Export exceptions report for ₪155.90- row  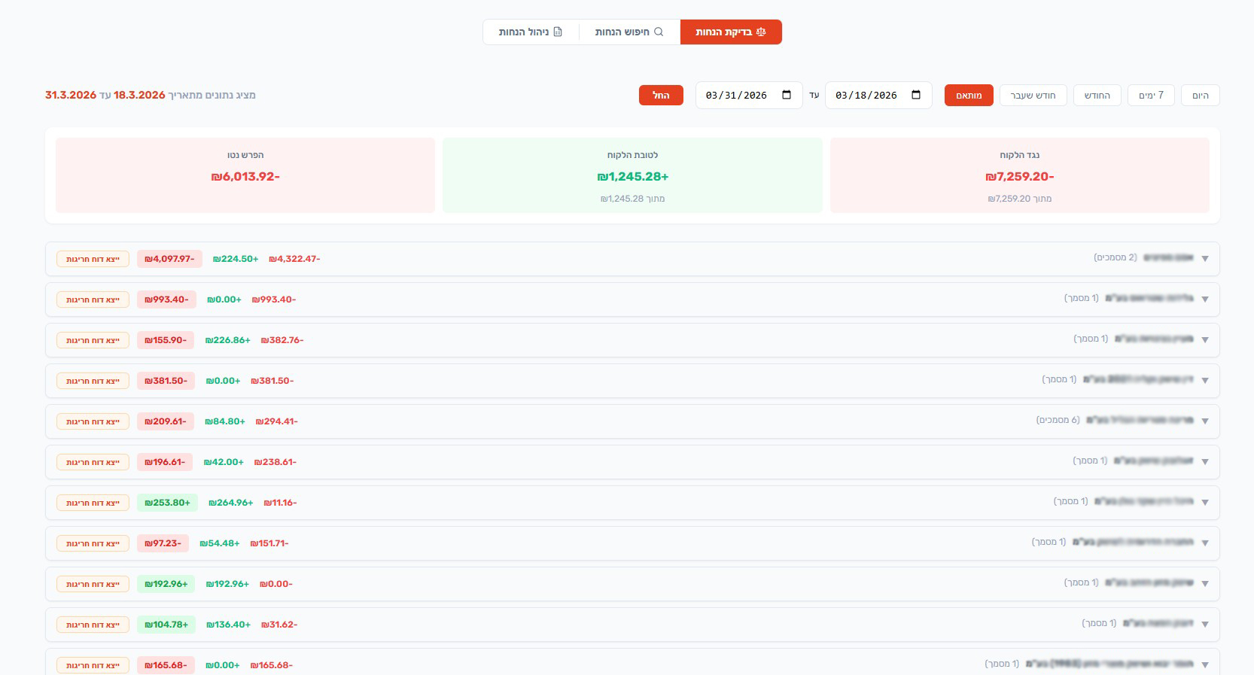coord(93,340)
